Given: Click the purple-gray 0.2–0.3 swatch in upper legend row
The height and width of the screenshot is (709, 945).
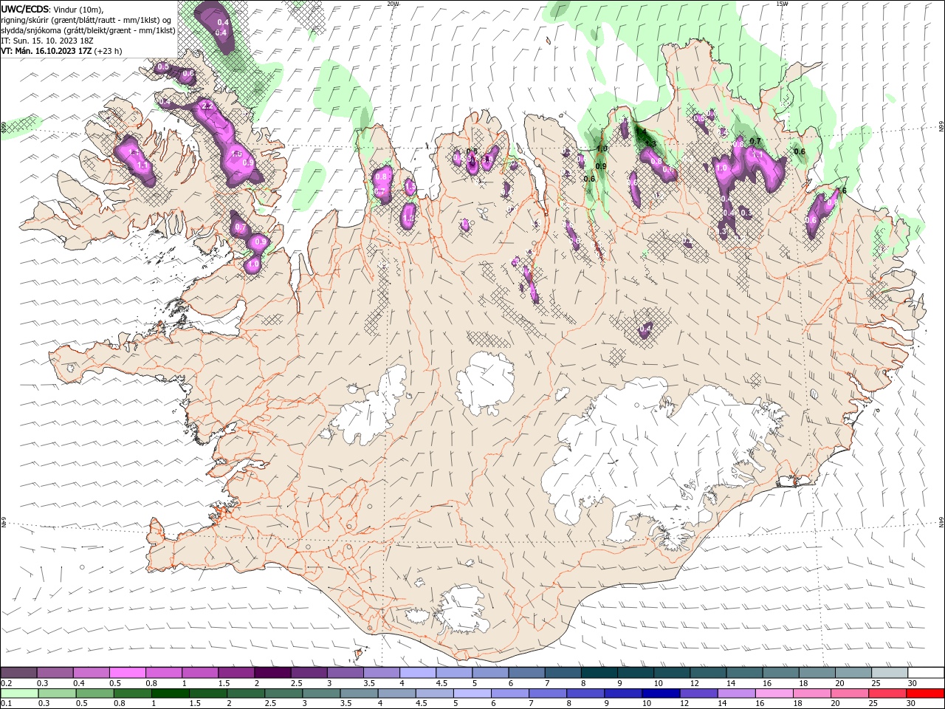Looking at the screenshot, I should (18, 673).
